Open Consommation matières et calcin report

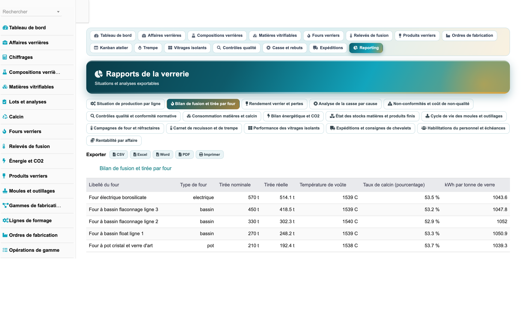[222, 116]
